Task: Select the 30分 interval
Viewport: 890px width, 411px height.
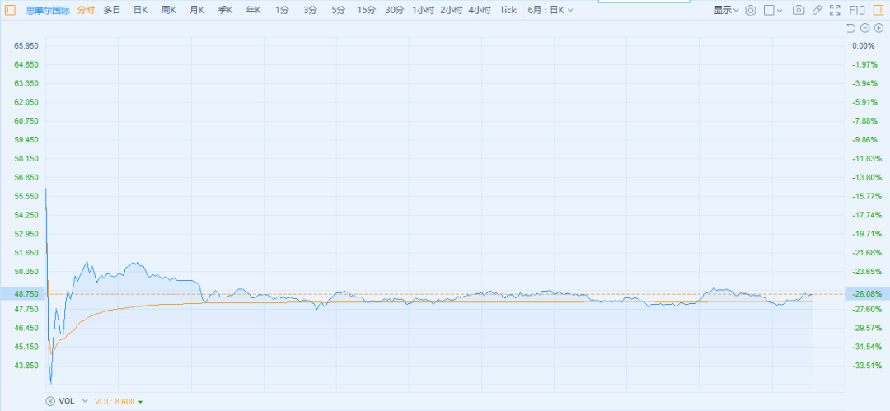Action: point(395,10)
